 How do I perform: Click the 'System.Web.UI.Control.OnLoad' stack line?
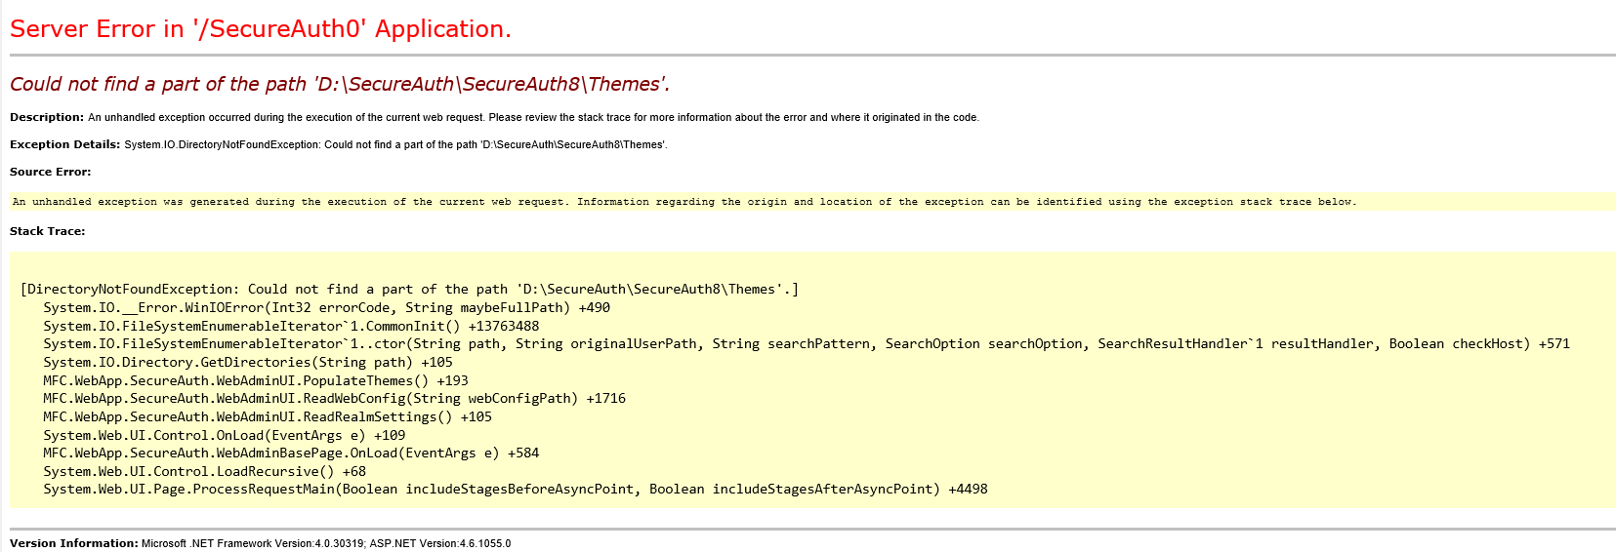(225, 435)
